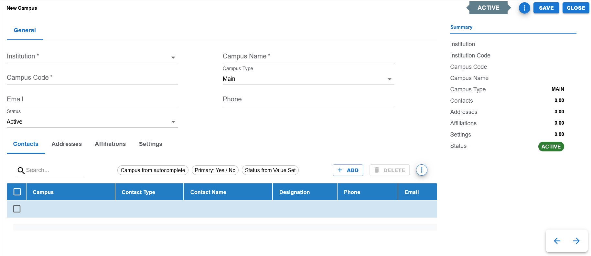
Task: Go to the previous record arrow
Action: (557, 241)
